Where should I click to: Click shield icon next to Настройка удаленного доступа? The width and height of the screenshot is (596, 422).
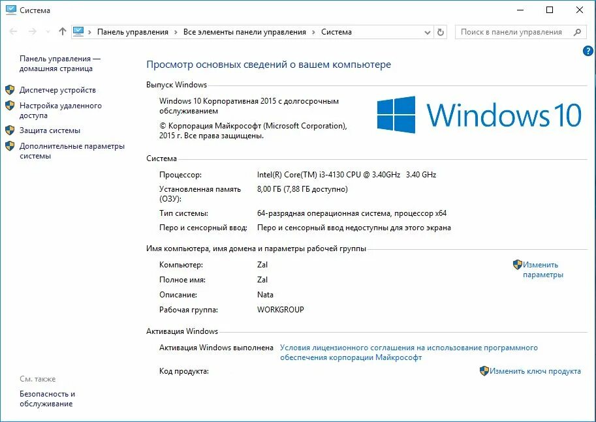coord(10,105)
